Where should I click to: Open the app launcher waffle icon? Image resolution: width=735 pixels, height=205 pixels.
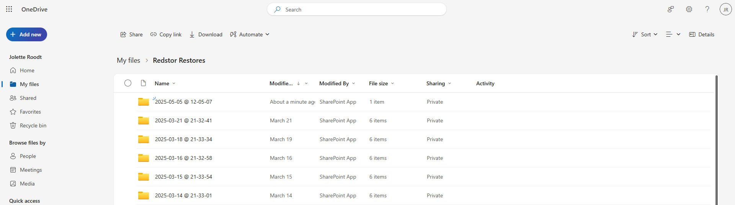[x=9, y=9]
